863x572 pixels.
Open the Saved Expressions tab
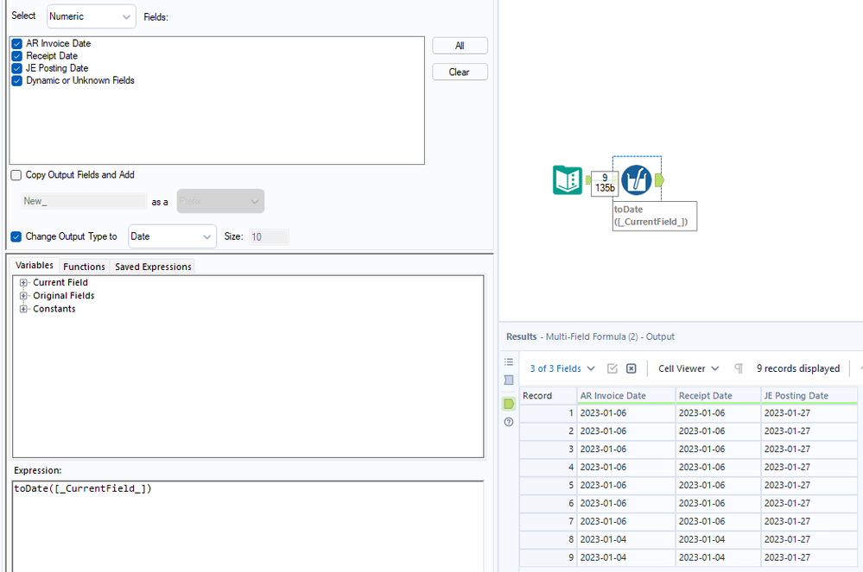[x=153, y=267]
